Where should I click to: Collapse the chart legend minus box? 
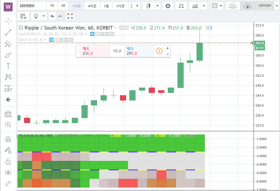(21, 28)
